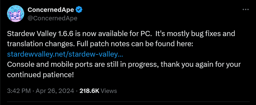Screen dimensions: 256x105
Task: Click the blue verified checkmark badge
Action: click(79, 10)
